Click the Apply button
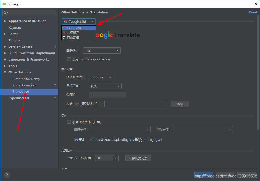 (x=247, y=175)
